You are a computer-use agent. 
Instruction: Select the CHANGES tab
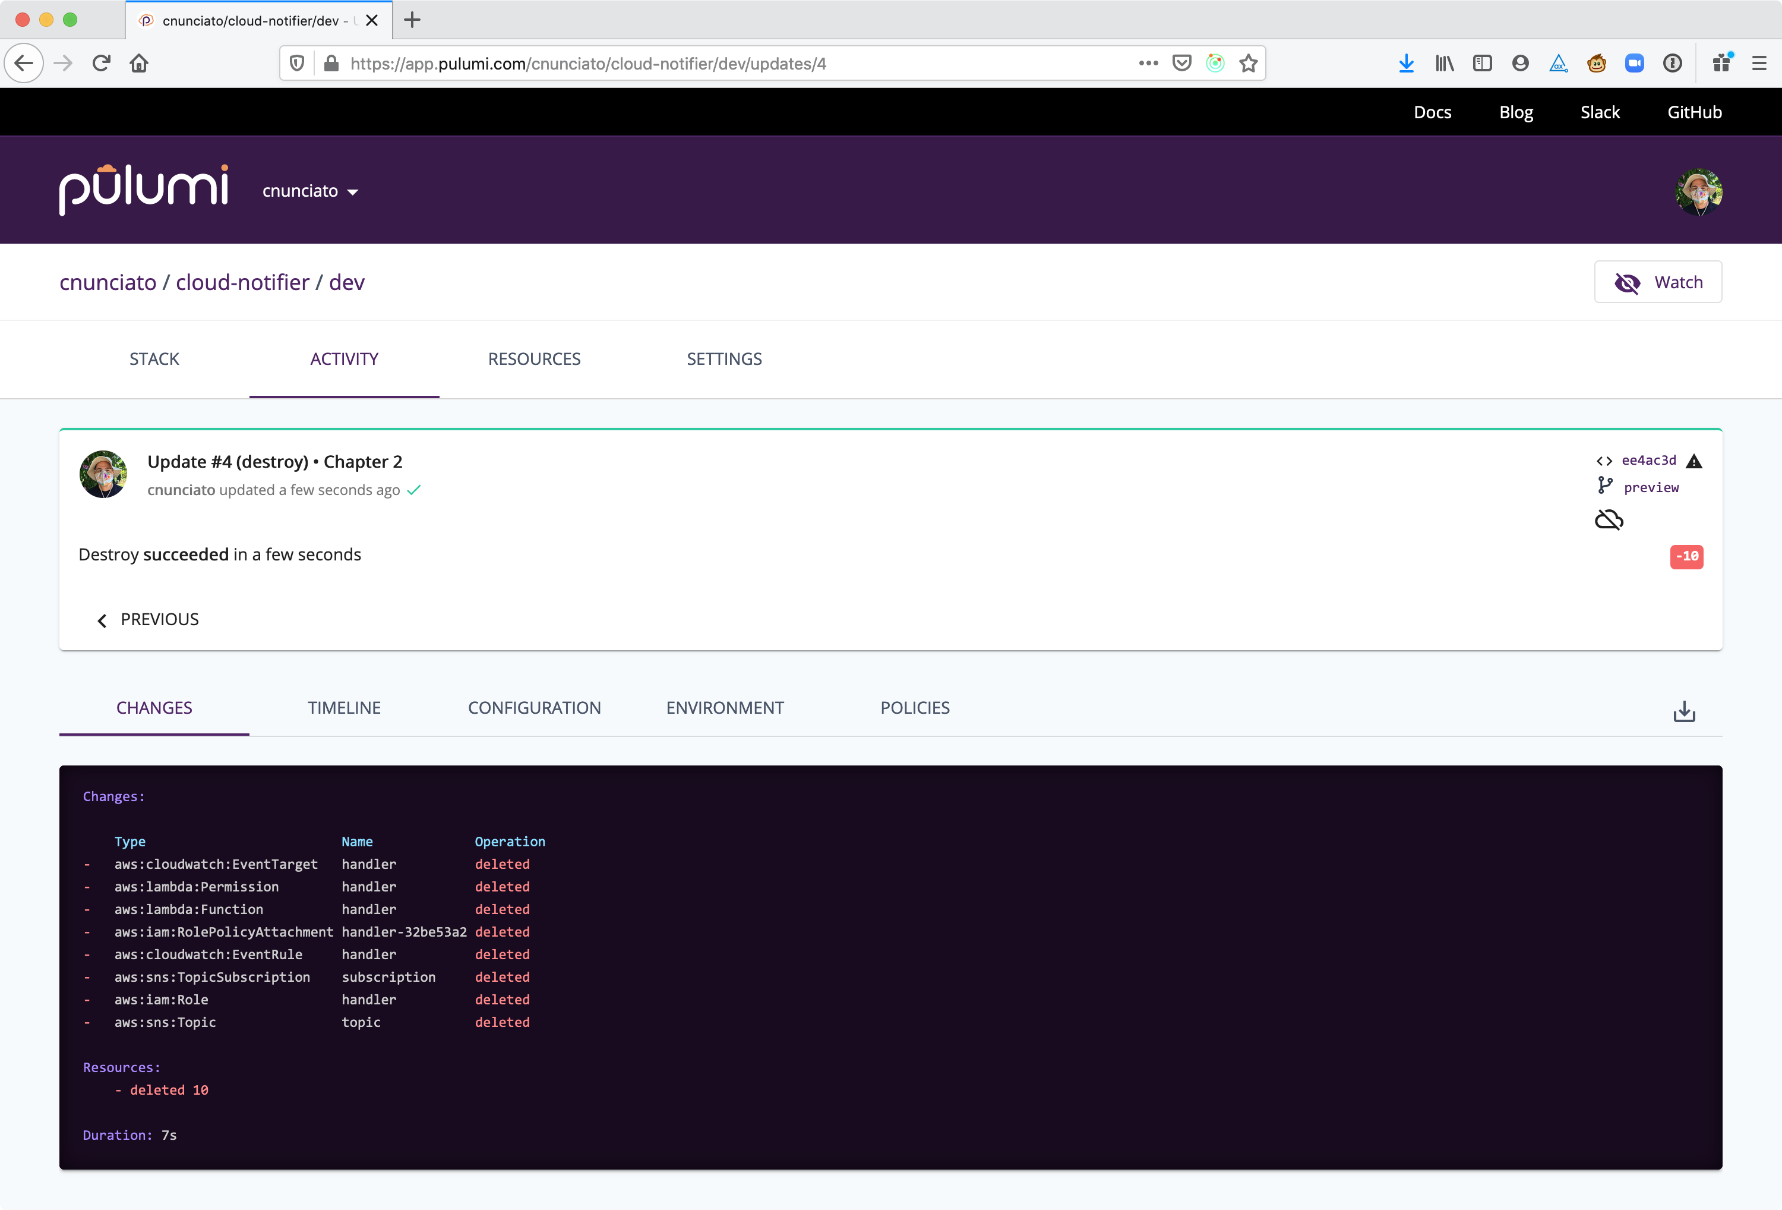coord(154,707)
